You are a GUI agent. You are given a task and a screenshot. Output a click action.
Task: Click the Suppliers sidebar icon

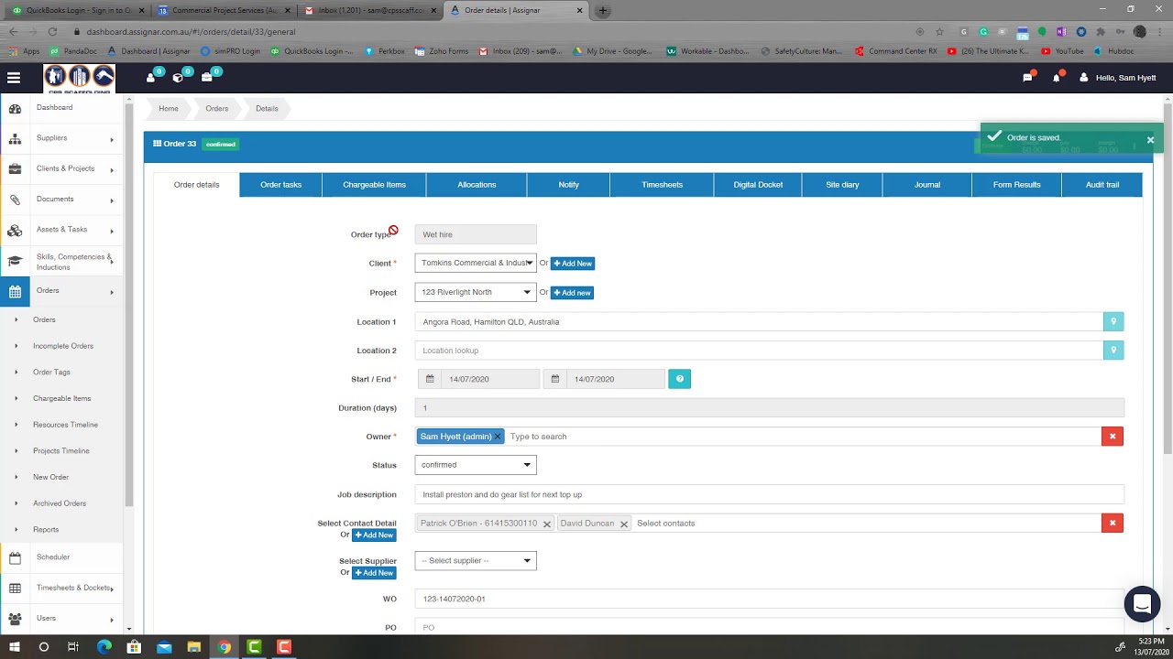pos(15,139)
